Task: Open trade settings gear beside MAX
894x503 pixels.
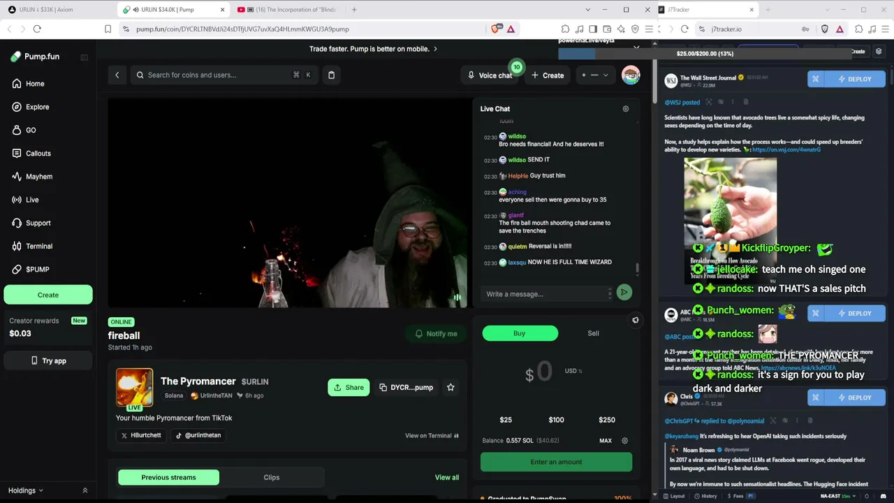Action: (x=625, y=441)
